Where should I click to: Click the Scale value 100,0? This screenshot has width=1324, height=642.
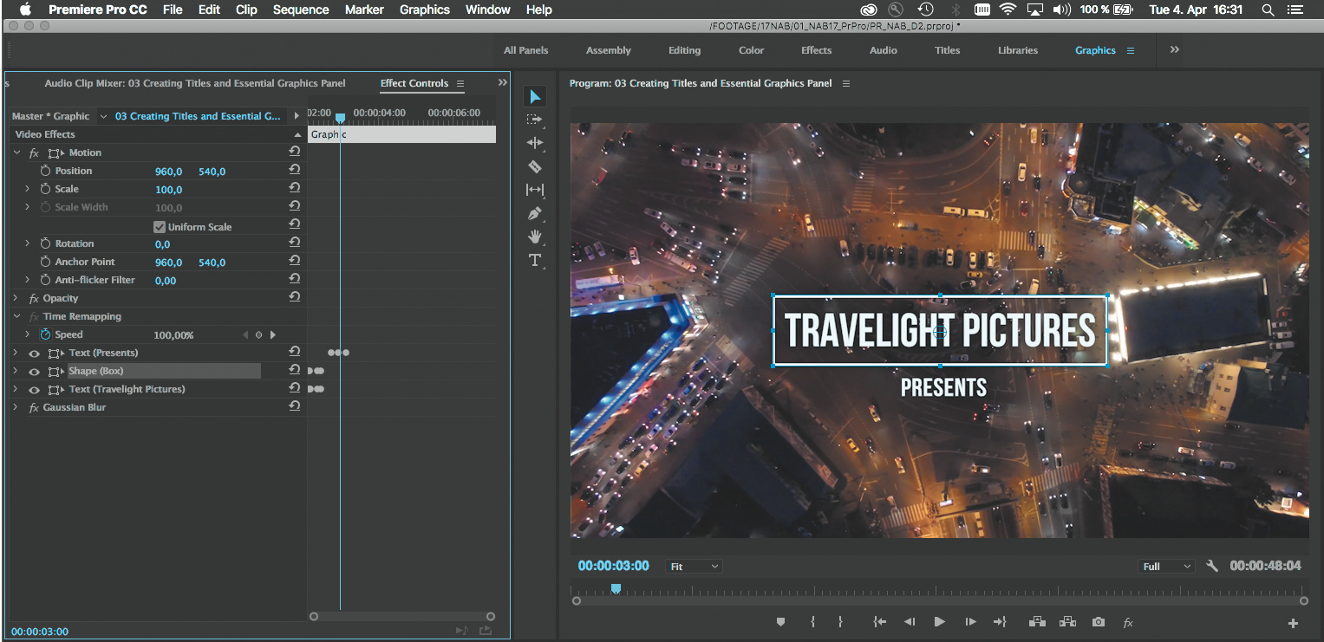tap(168, 190)
